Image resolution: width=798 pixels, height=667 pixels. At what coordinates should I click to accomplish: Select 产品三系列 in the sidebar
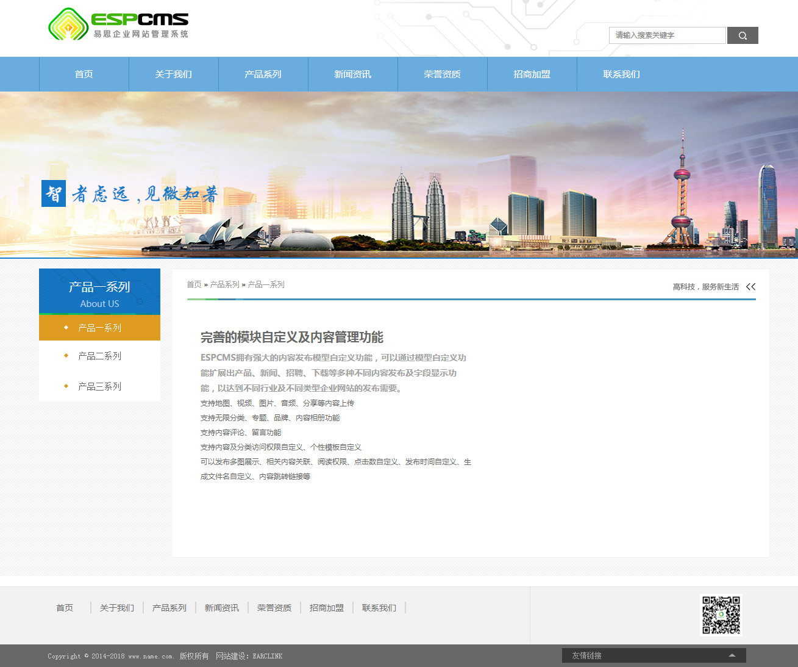tap(100, 387)
